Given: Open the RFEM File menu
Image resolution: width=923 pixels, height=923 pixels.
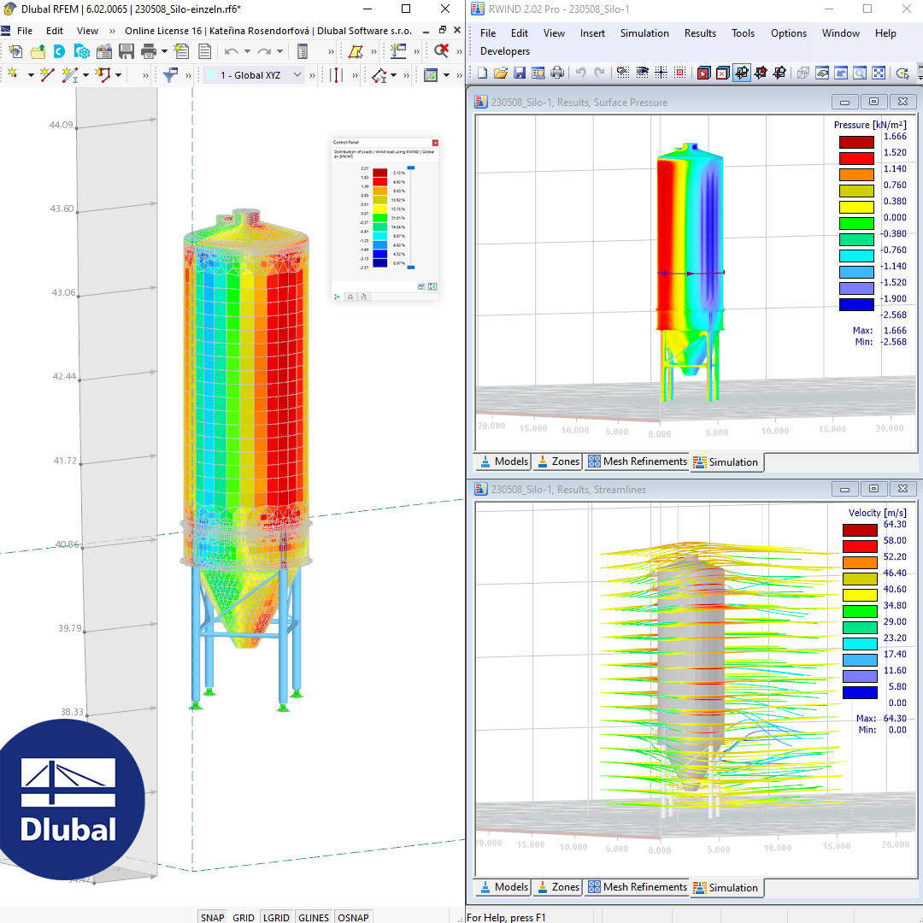Looking at the screenshot, I should 25,32.
